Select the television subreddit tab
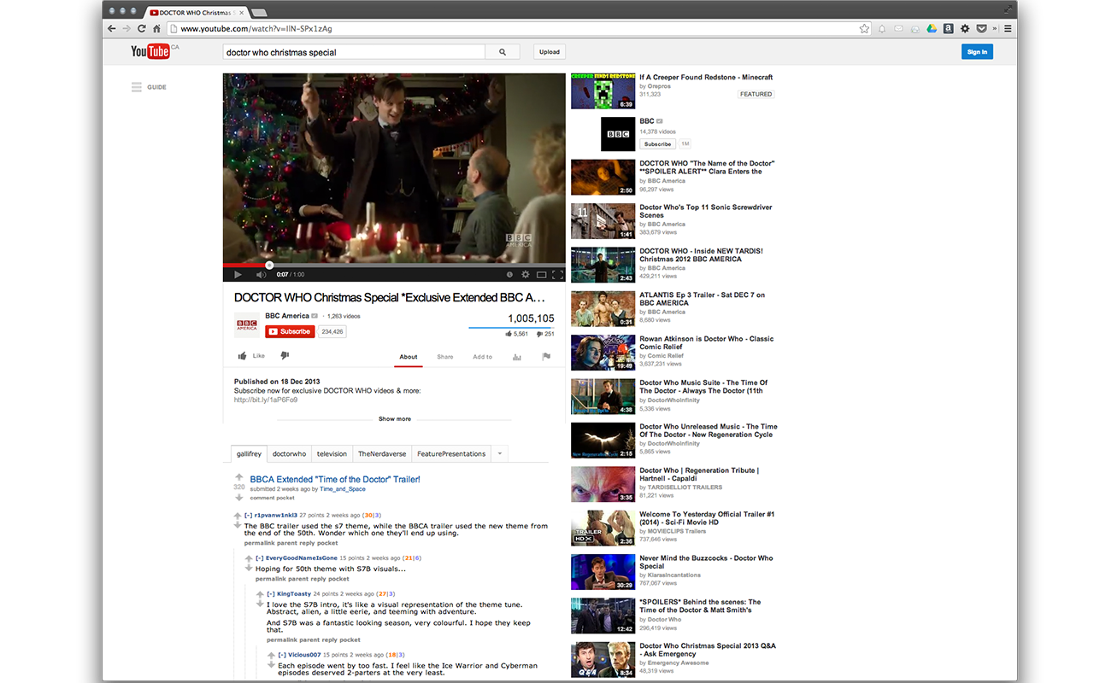Image resolution: width=1094 pixels, height=683 pixels. tap(332, 454)
